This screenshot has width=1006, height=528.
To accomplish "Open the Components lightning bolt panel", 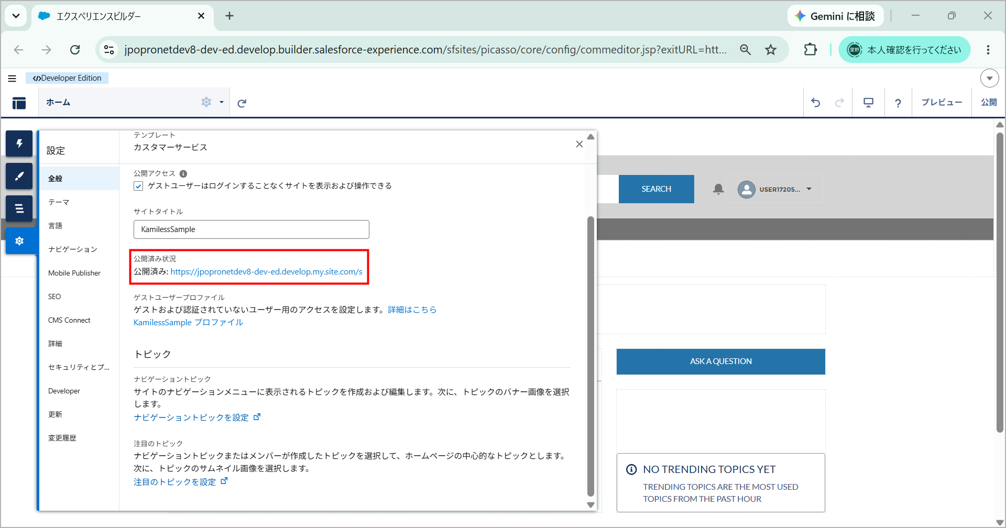I will [19, 144].
